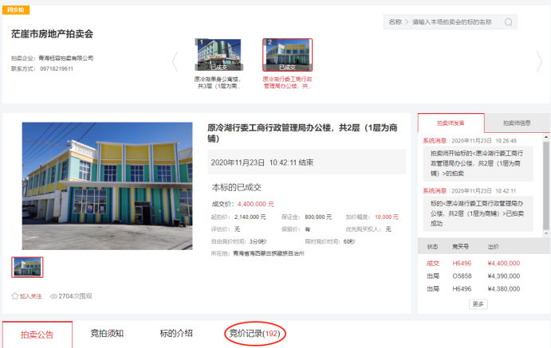
Task: Select the 拍卖师发言 tab
Action: coord(451,123)
